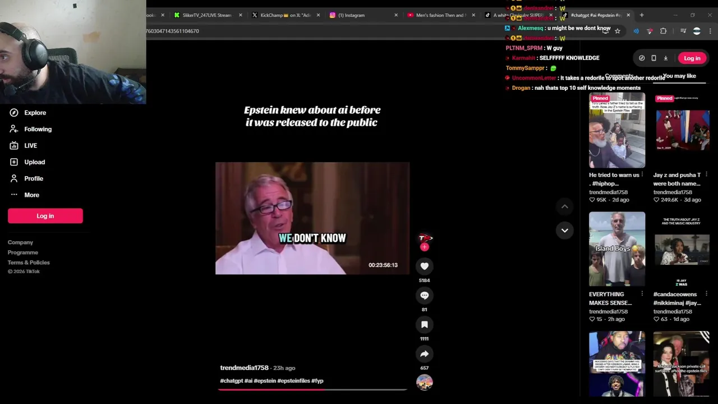Viewport: 718px width, 404px height.
Task: Seek on the video progress bar
Action: [x=312, y=389]
